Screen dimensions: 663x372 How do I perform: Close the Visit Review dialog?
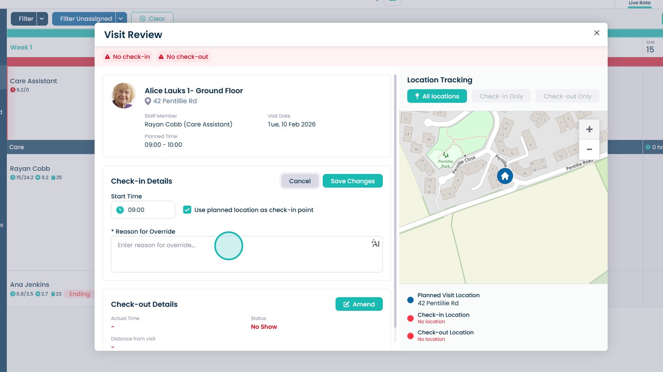point(596,33)
